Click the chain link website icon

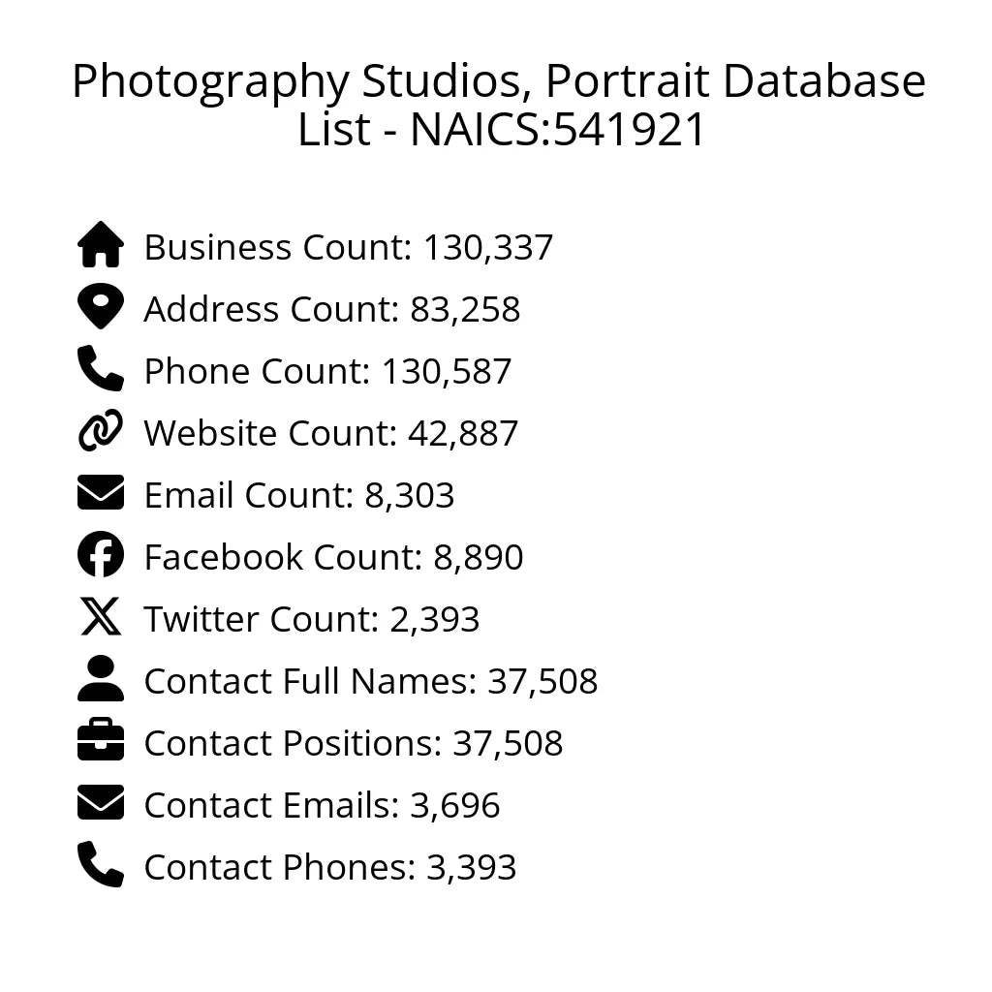tap(101, 431)
